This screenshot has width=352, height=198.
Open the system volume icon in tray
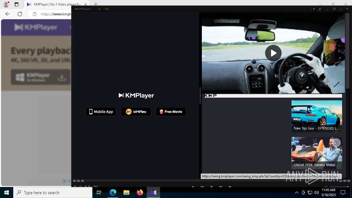pos(316,193)
